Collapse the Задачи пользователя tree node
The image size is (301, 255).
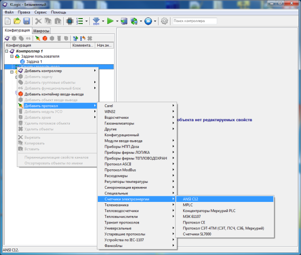[x=12, y=56]
